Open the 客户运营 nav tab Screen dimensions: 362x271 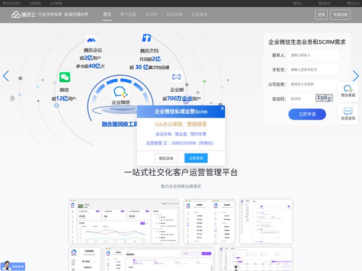128,15
